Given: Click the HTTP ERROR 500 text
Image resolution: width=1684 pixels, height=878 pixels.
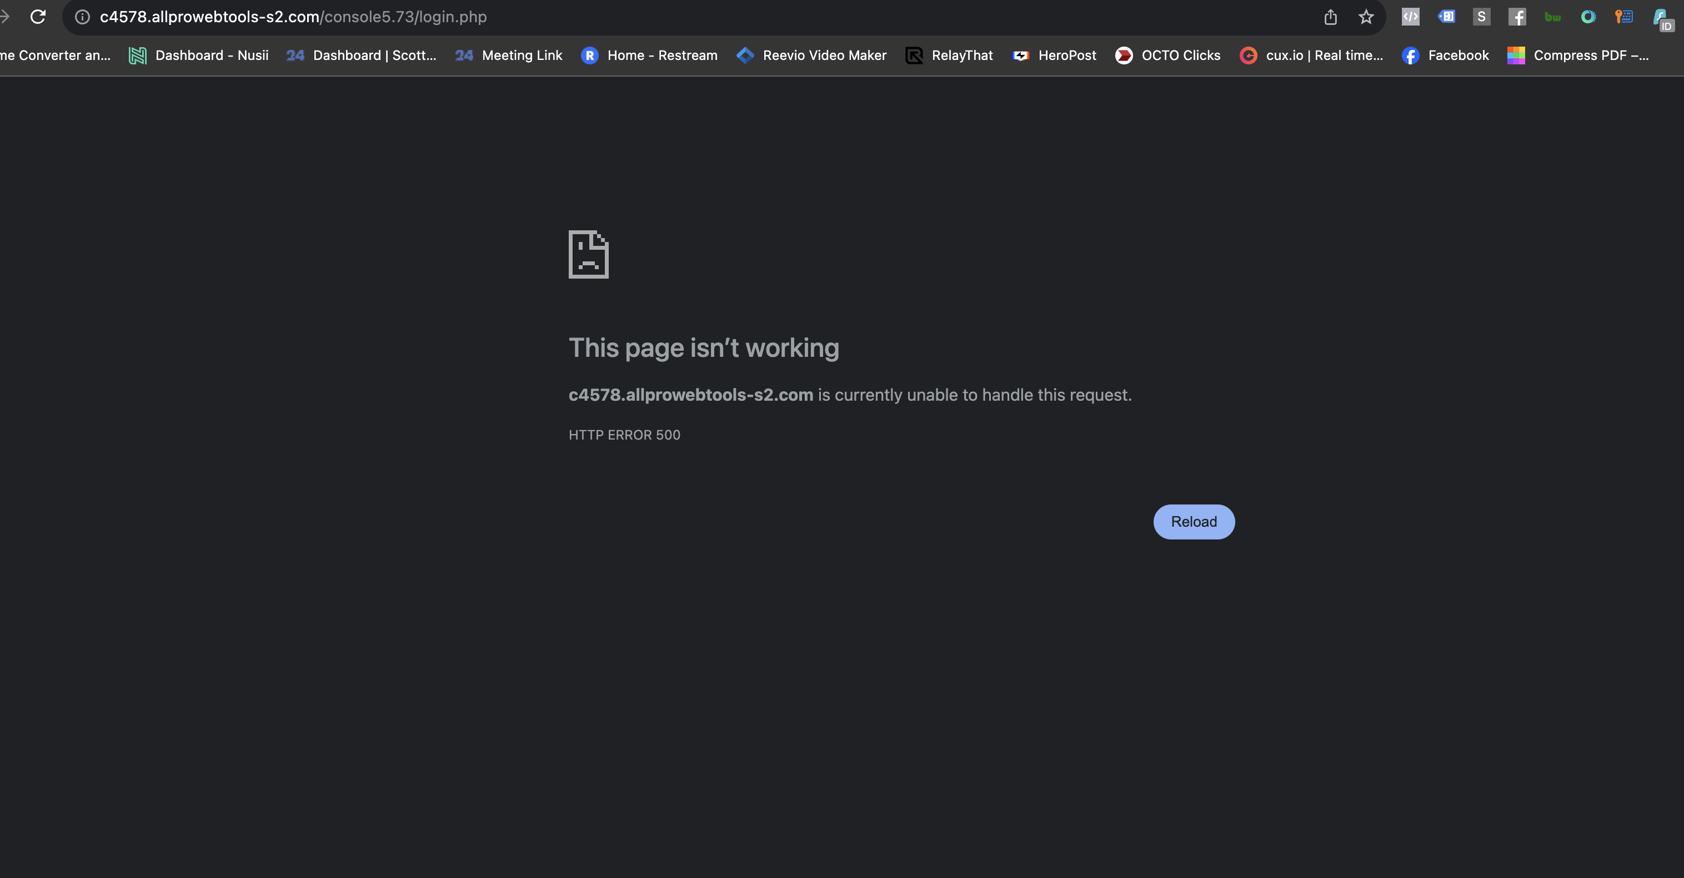Looking at the screenshot, I should tap(624, 435).
